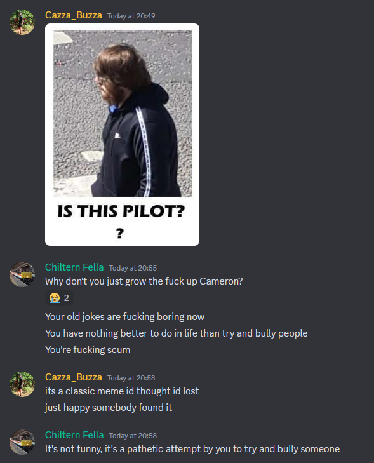Click Cazza_Buzza's 'Today at 20:58' timestamp
This screenshot has width=374, height=463.
[131, 378]
